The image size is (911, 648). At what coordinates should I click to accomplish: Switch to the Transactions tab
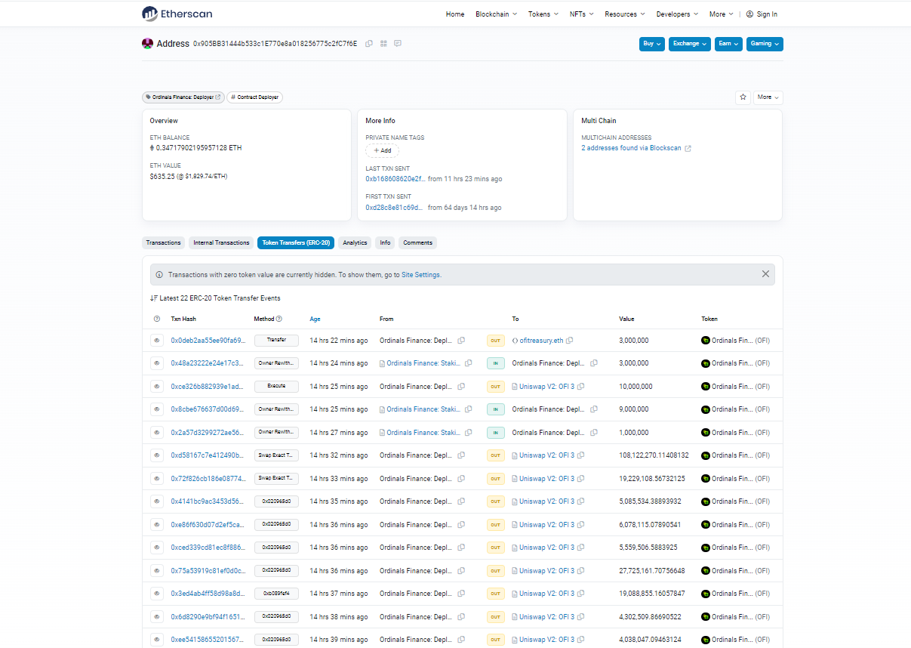pyautogui.click(x=164, y=243)
